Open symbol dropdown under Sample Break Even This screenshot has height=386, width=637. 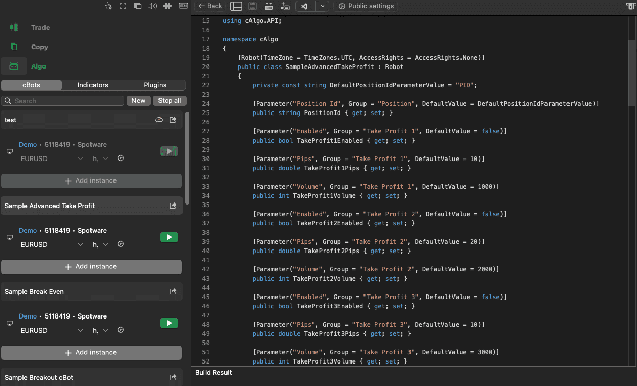[x=52, y=331]
